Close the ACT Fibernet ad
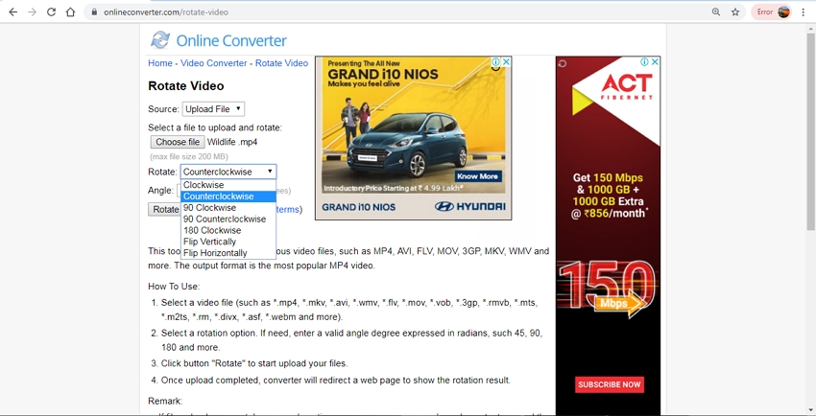The image size is (816, 416). 656,62
